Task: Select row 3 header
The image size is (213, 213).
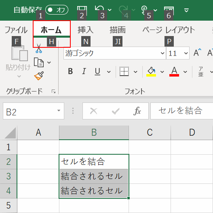Action: [8, 177]
